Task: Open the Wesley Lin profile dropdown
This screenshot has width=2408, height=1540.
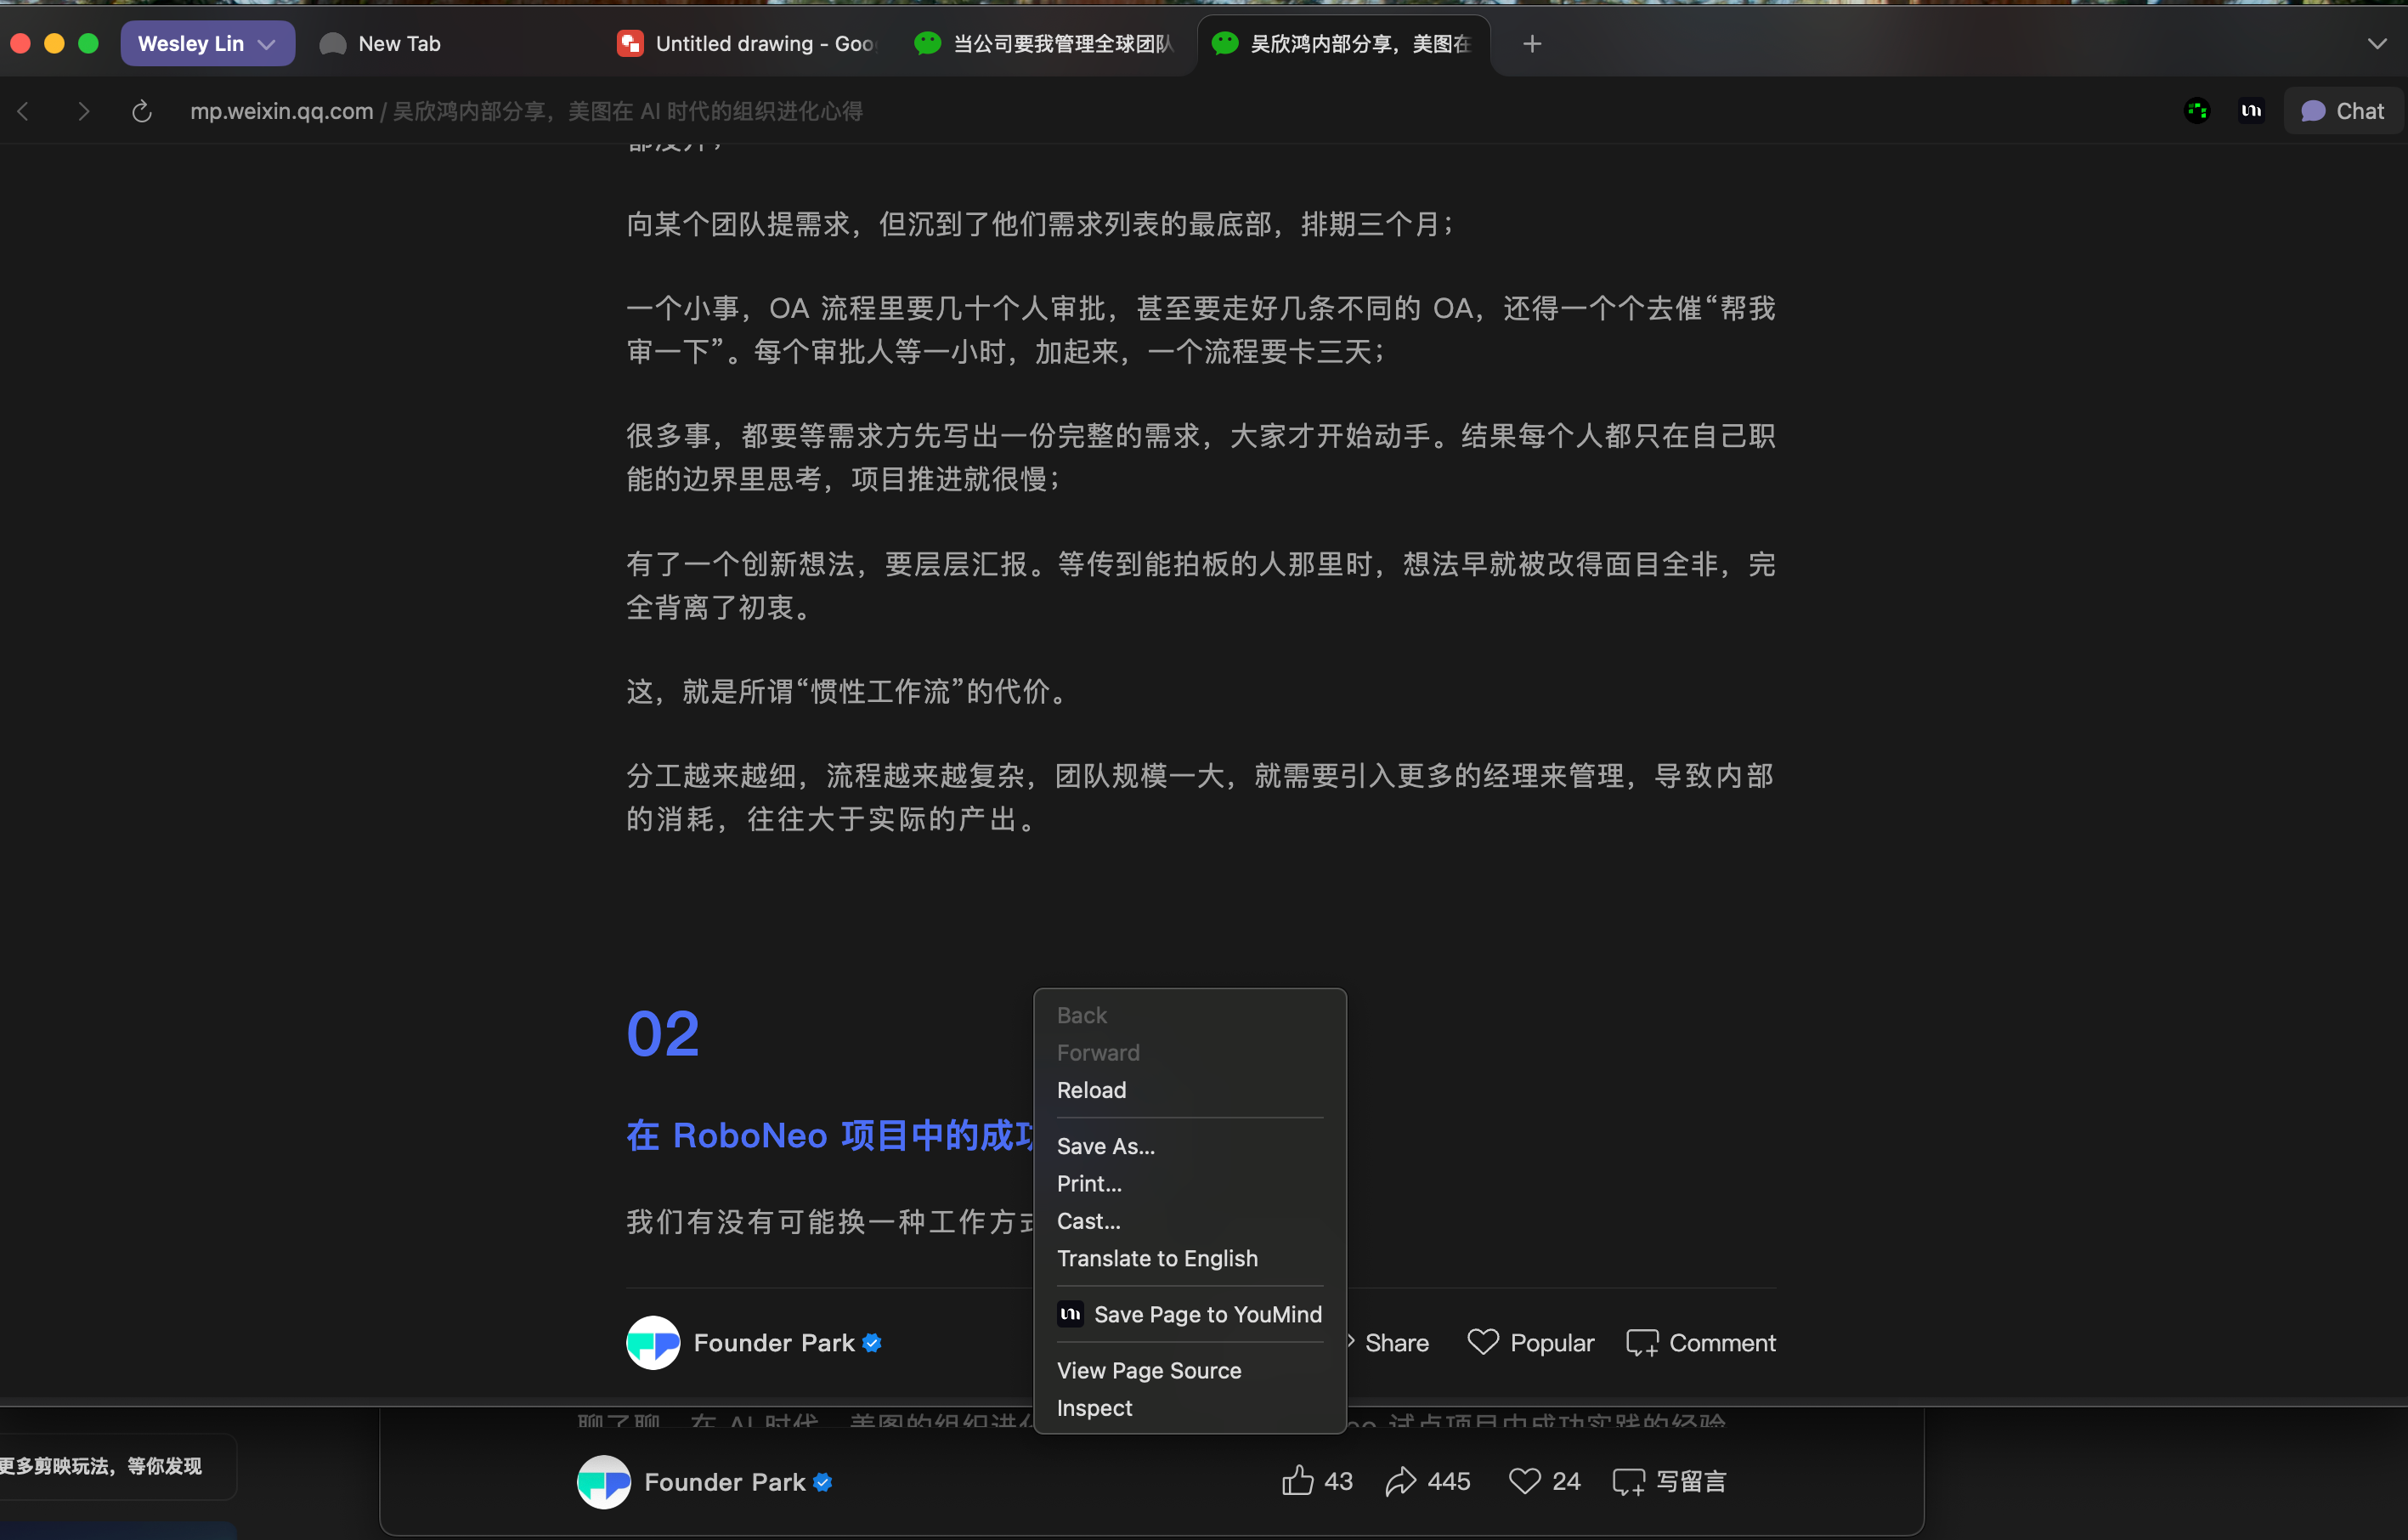Action: (x=207, y=44)
